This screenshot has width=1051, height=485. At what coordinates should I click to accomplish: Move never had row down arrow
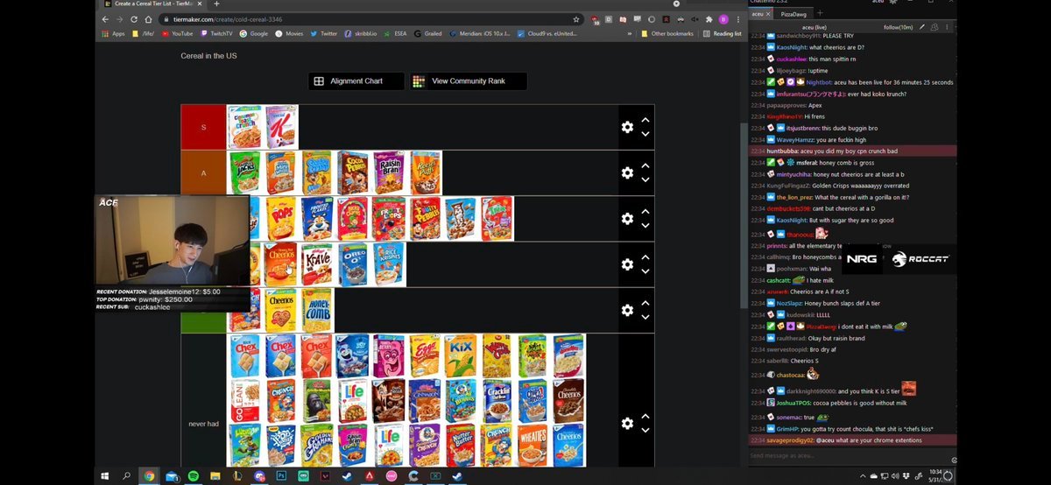point(645,431)
